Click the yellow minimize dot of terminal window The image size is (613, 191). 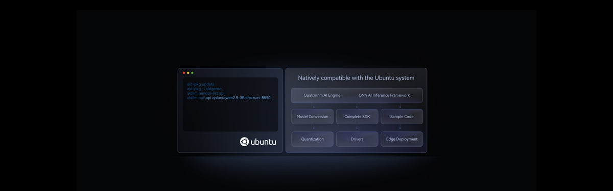(x=188, y=73)
